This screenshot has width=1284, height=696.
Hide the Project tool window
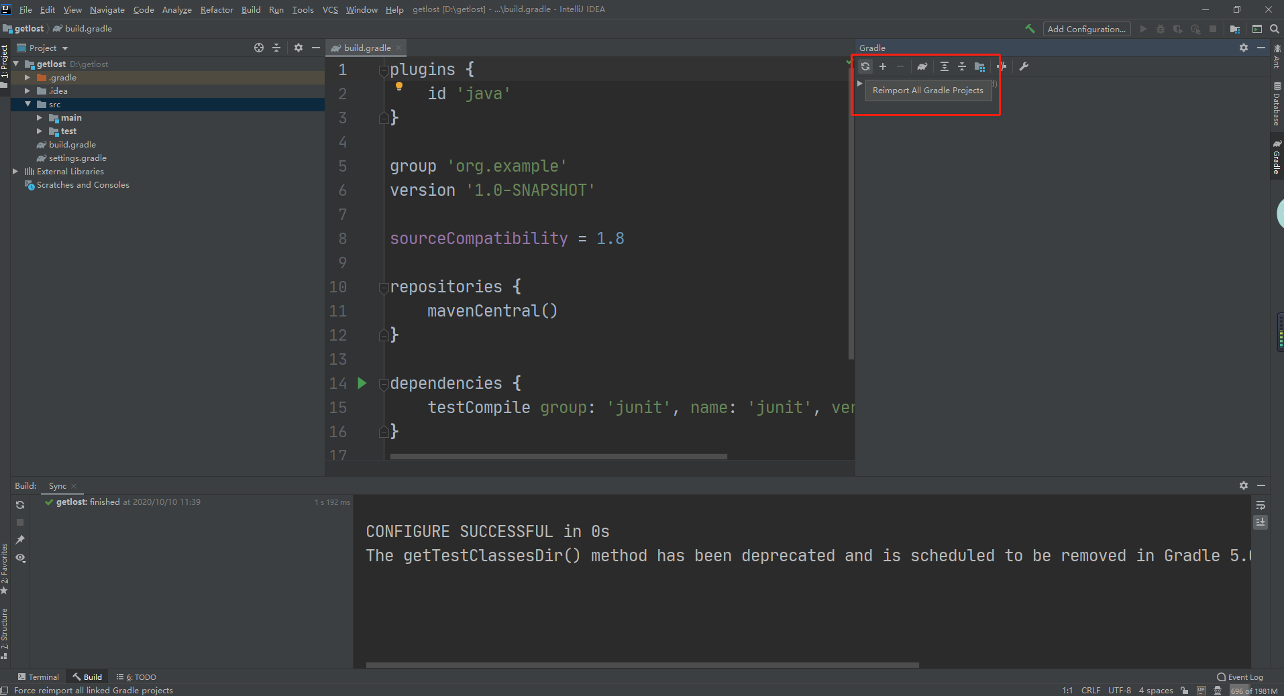[x=316, y=48]
